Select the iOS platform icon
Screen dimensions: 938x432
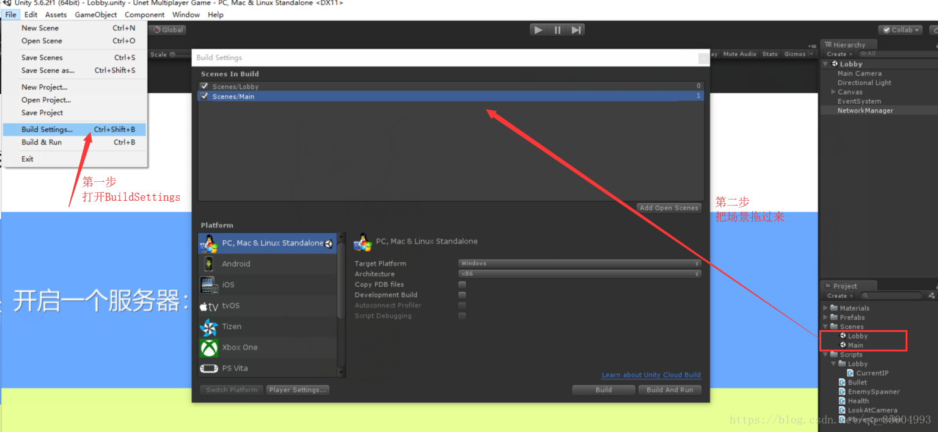209,284
